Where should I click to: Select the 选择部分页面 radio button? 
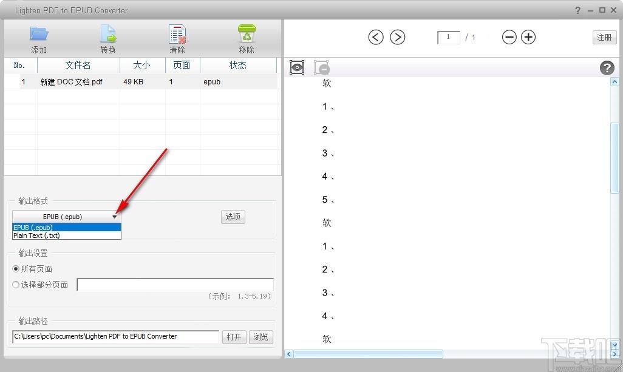coord(16,285)
